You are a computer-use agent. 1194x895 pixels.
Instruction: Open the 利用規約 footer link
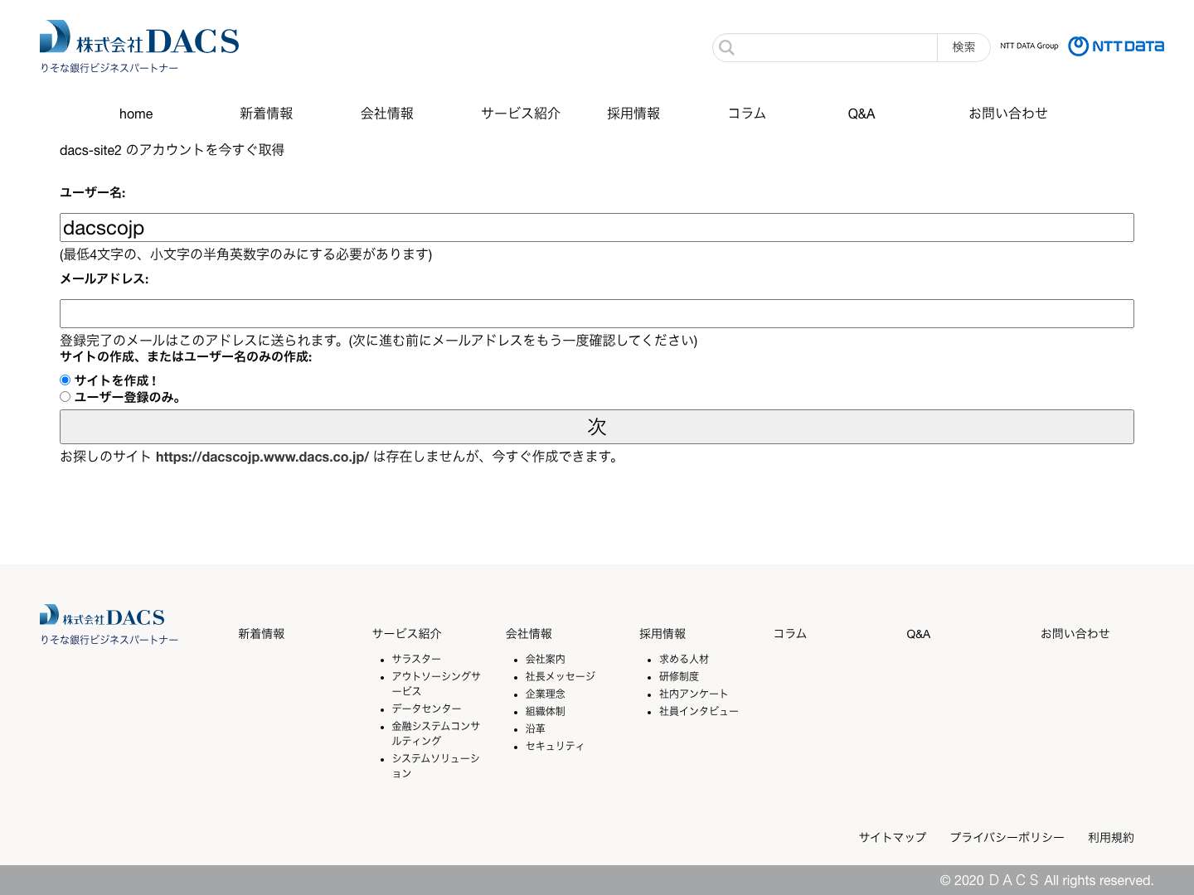[x=1110, y=837]
